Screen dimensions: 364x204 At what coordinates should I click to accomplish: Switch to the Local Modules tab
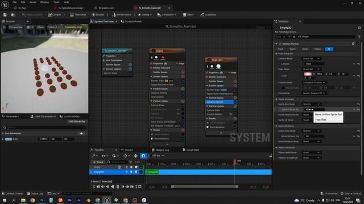(x=69, y=117)
